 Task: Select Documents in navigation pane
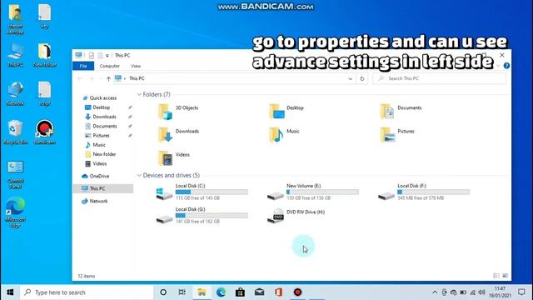[104, 126]
